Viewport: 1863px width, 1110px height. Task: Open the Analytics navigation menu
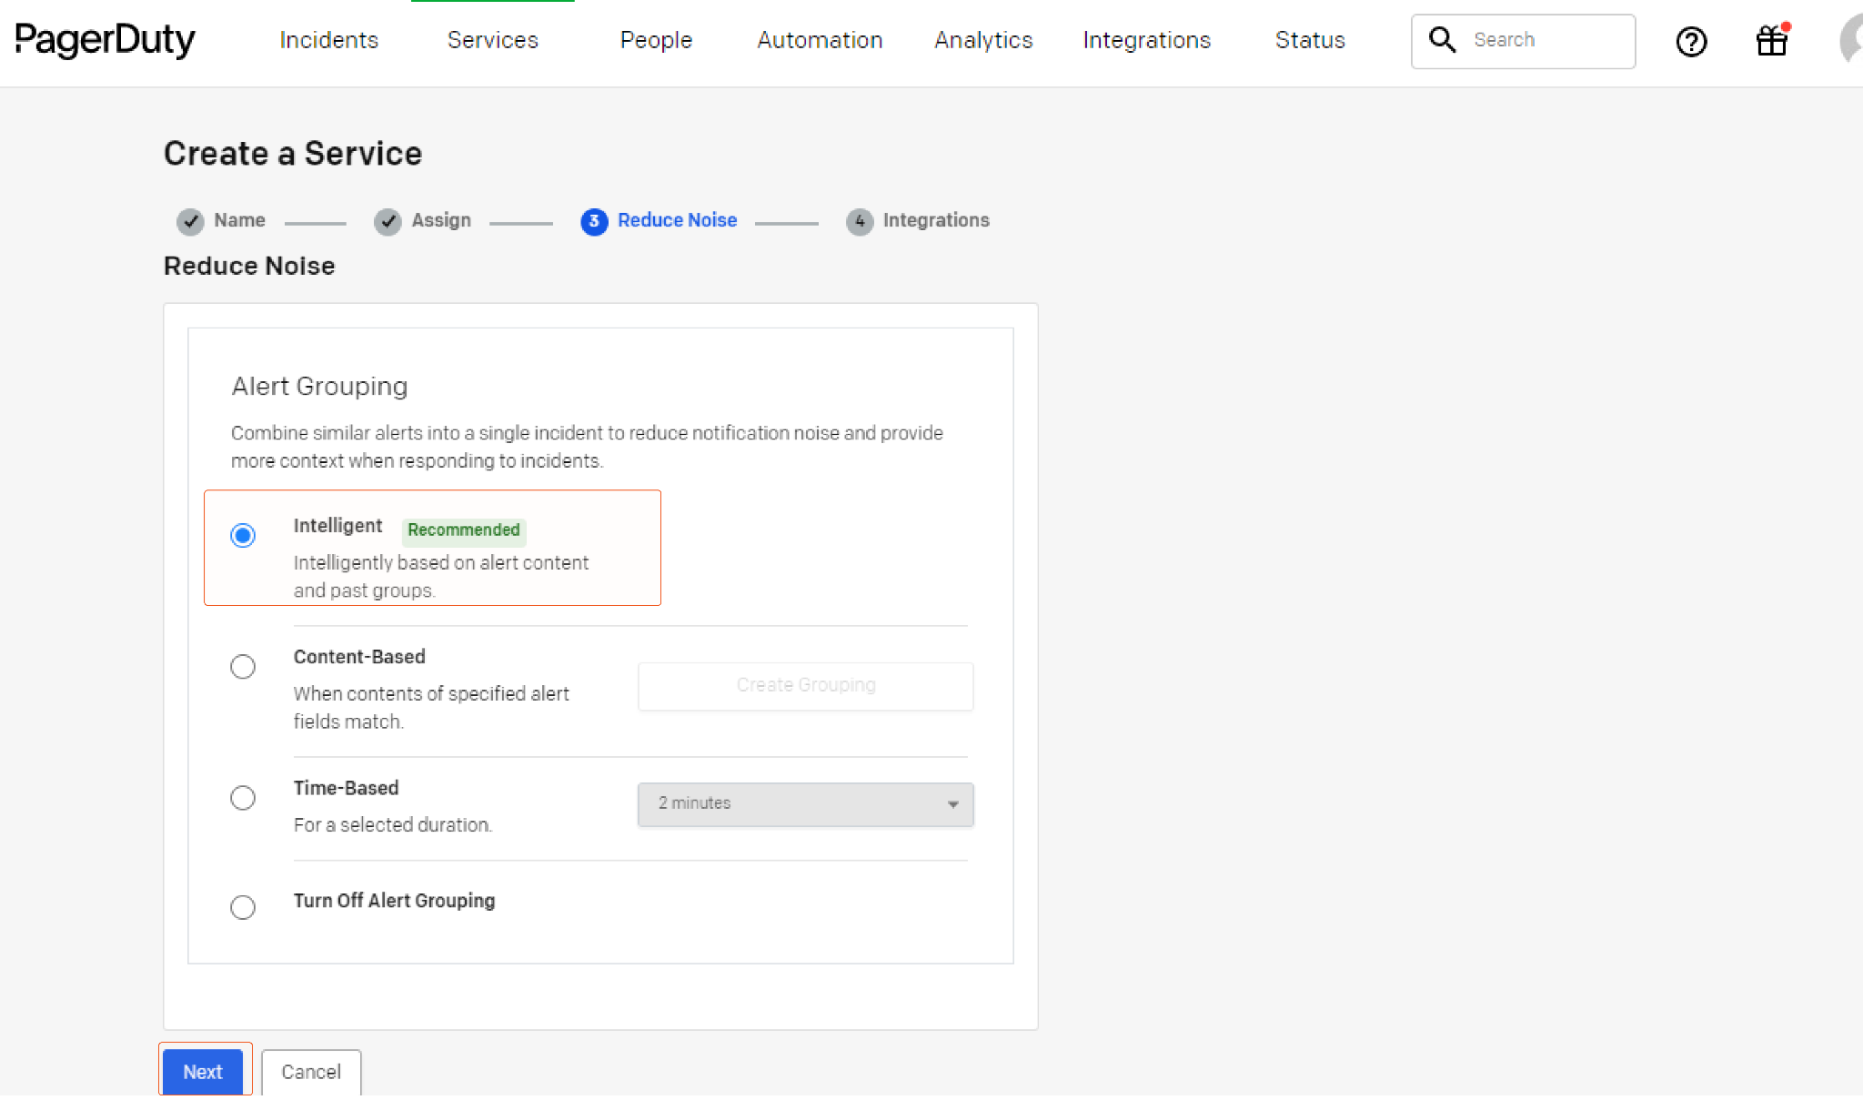click(x=983, y=40)
